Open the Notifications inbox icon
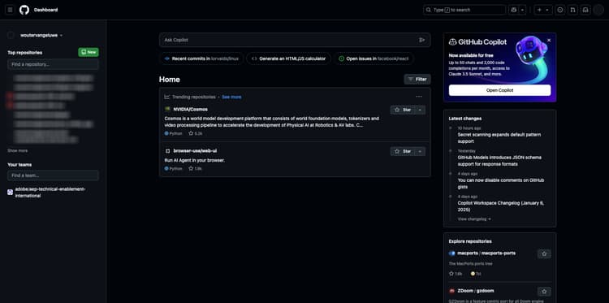Image resolution: width=609 pixels, height=303 pixels. tap(585, 10)
